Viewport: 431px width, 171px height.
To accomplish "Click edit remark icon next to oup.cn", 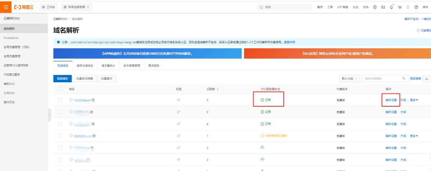I will tap(93, 100).
